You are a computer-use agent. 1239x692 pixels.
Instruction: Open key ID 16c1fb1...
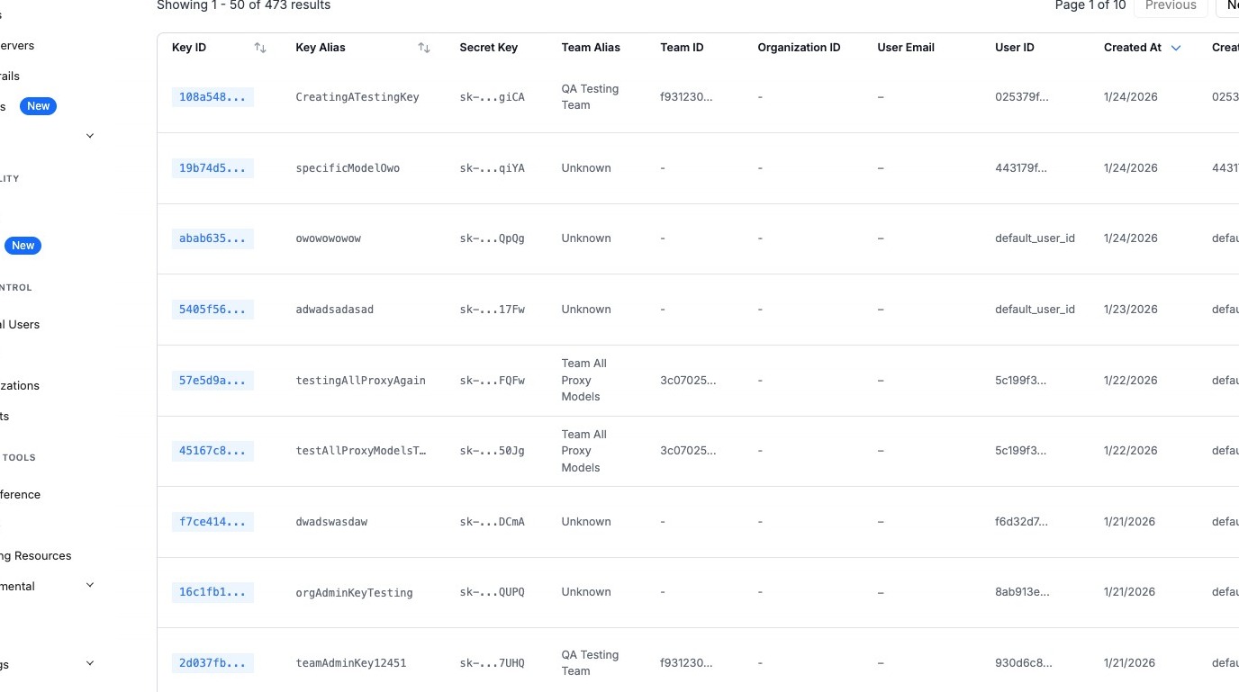pos(212,592)
